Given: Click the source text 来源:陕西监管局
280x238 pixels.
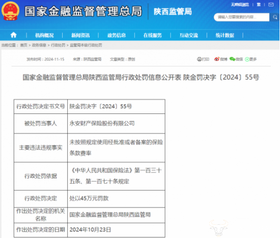Looking at the screenshot, I should pyautogui.click(x=87, y=59).
